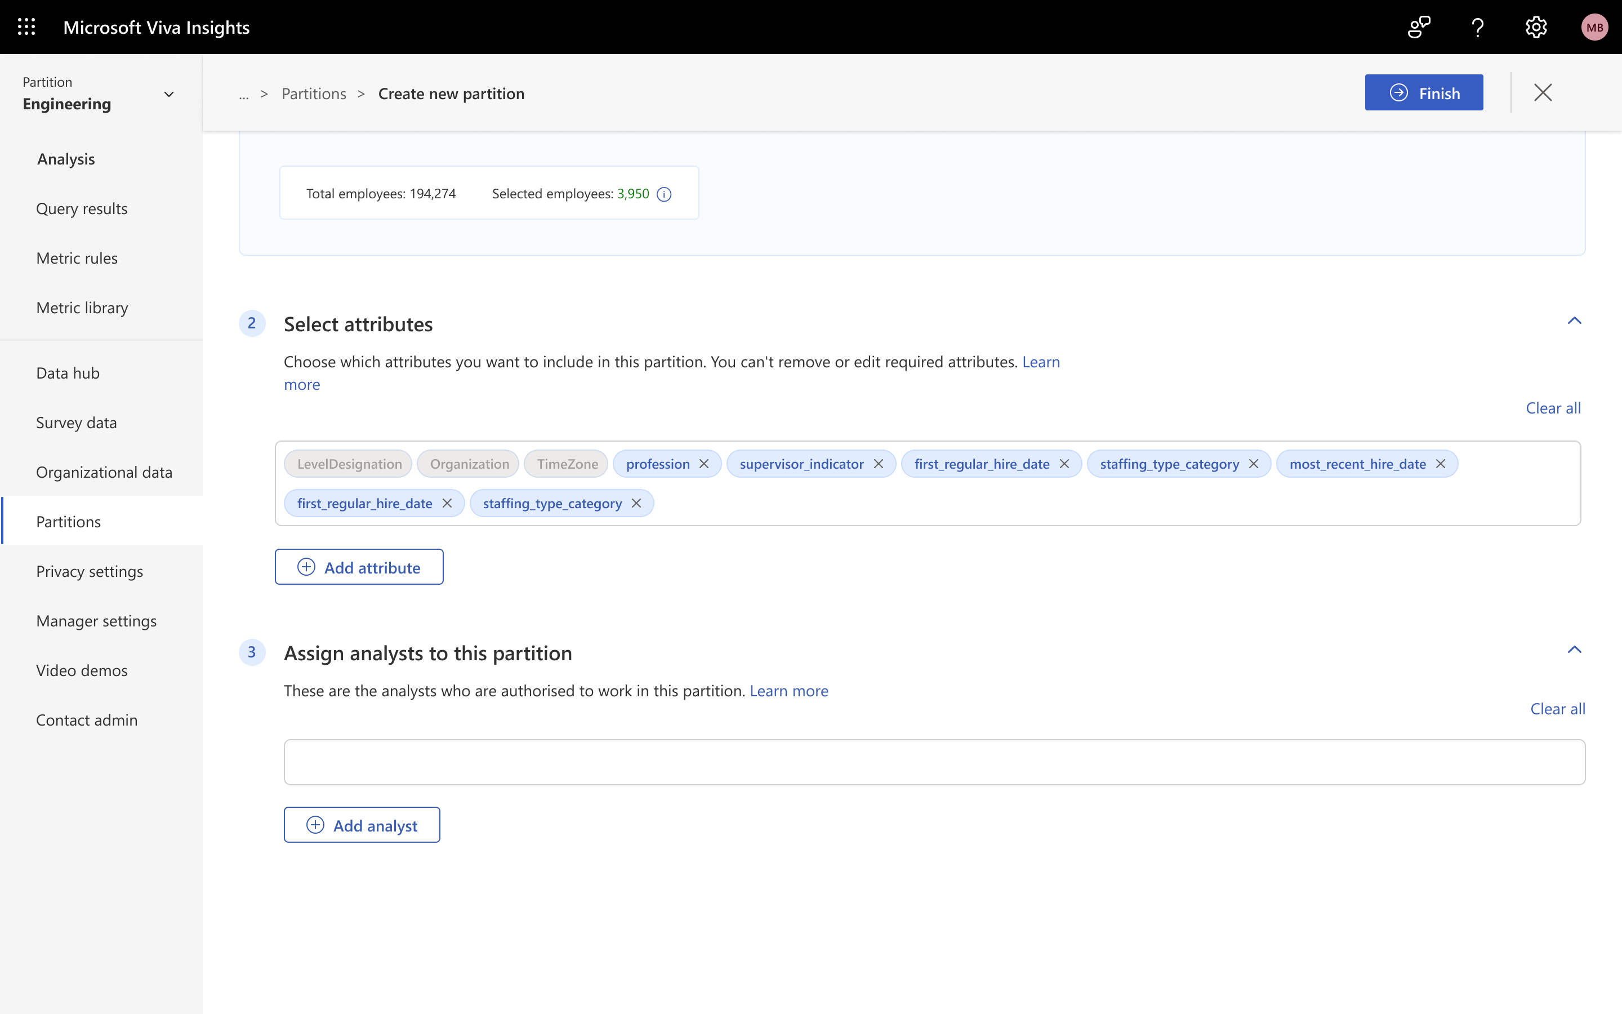Remove the most_recent_hire_date attribute tag

[x=1440, y=464]
